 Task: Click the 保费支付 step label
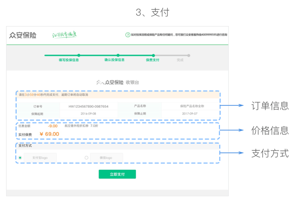coord(152,60)
